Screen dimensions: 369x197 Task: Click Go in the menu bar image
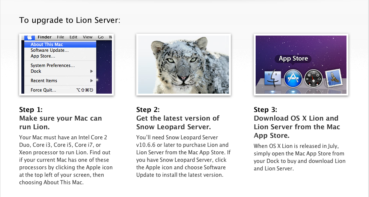101,37
